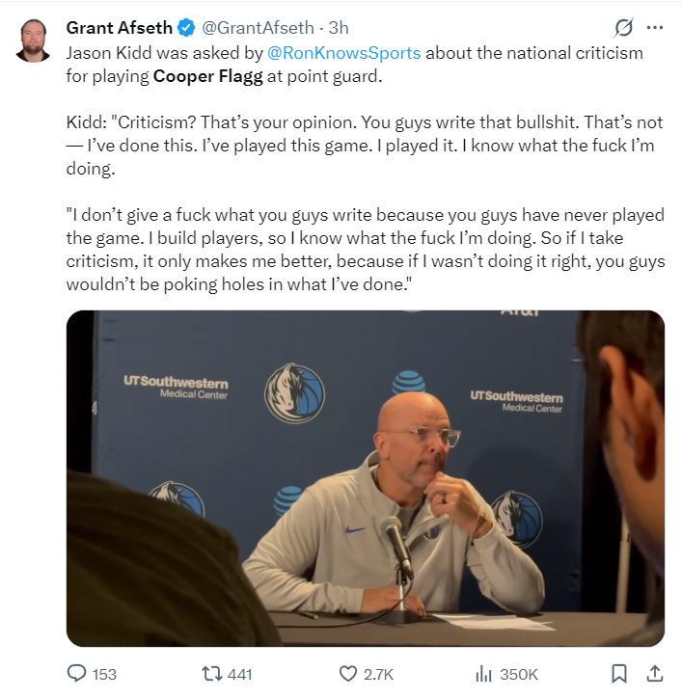Click the bold Cooper Flagg text
682x698 pixels.
coord(206,74)
